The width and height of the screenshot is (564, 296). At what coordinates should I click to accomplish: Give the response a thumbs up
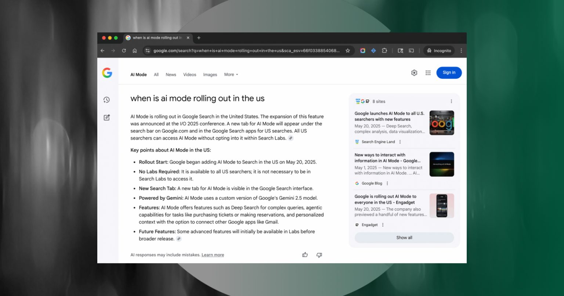305,255
